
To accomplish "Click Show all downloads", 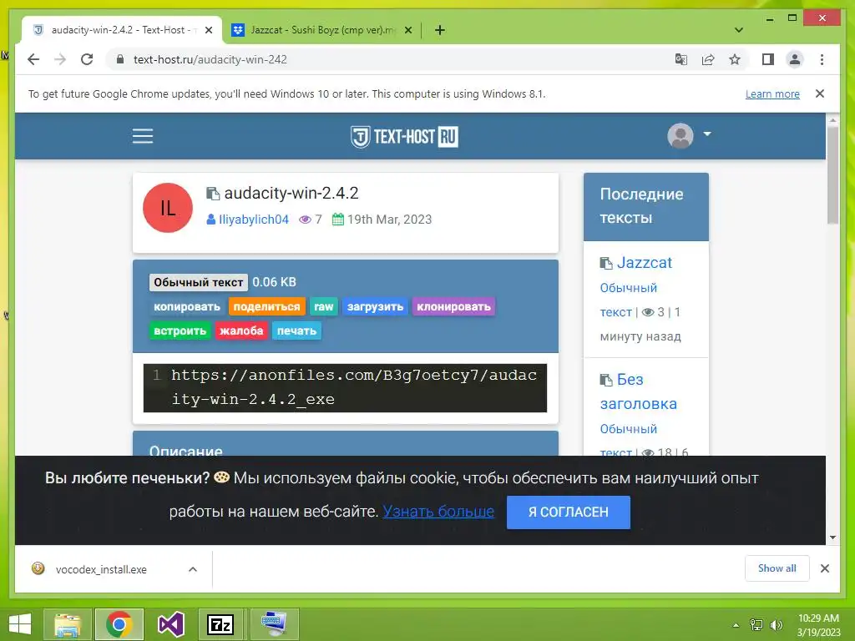I will pyautogui.click(x=777, y=568).
